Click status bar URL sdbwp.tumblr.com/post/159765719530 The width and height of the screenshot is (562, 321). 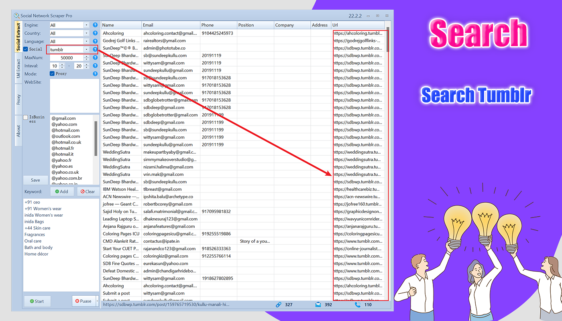166,305
